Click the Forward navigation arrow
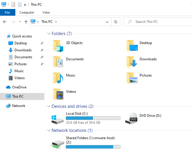 click(13, 22)
